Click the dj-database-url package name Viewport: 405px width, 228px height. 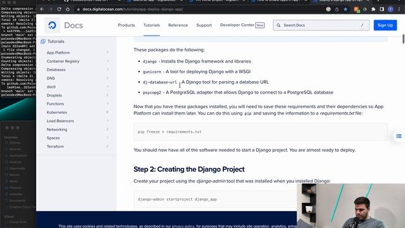coord(159,82)
